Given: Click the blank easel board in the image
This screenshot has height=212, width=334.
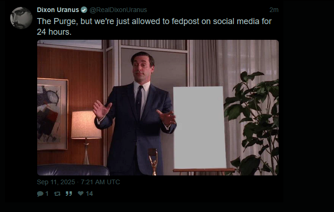Looking at the screenshot, I should [199, 127].
